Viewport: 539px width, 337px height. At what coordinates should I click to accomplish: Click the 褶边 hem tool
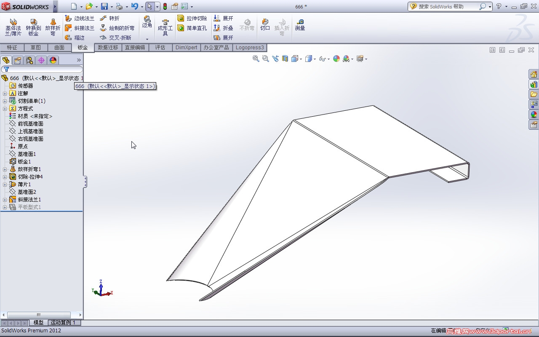[x=75, y=37]
